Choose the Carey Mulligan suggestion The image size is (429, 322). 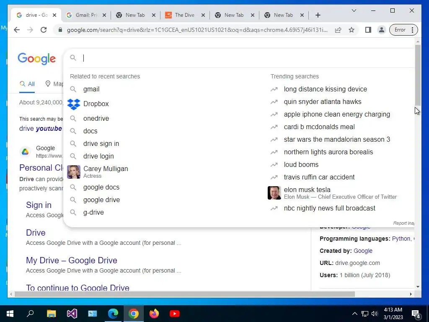tap(106, 171)
